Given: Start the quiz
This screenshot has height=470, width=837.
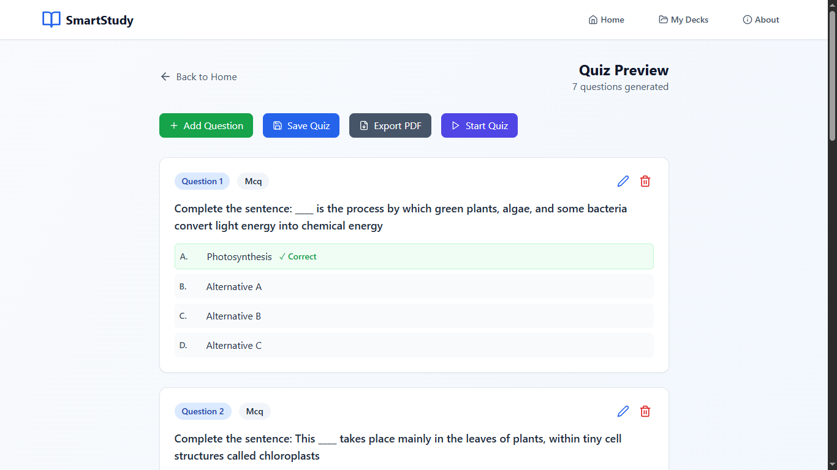Looking at the screenshot, I should pyautogui.click(x=479, y=125).
